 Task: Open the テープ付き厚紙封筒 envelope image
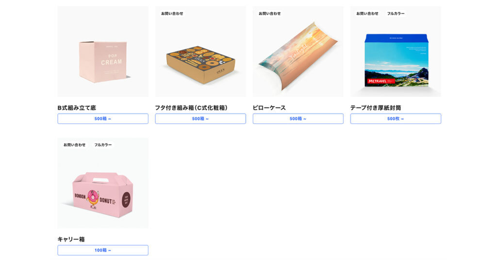[x=396, y=51]
